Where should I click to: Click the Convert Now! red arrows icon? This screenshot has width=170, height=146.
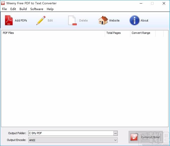coord(134,137)
